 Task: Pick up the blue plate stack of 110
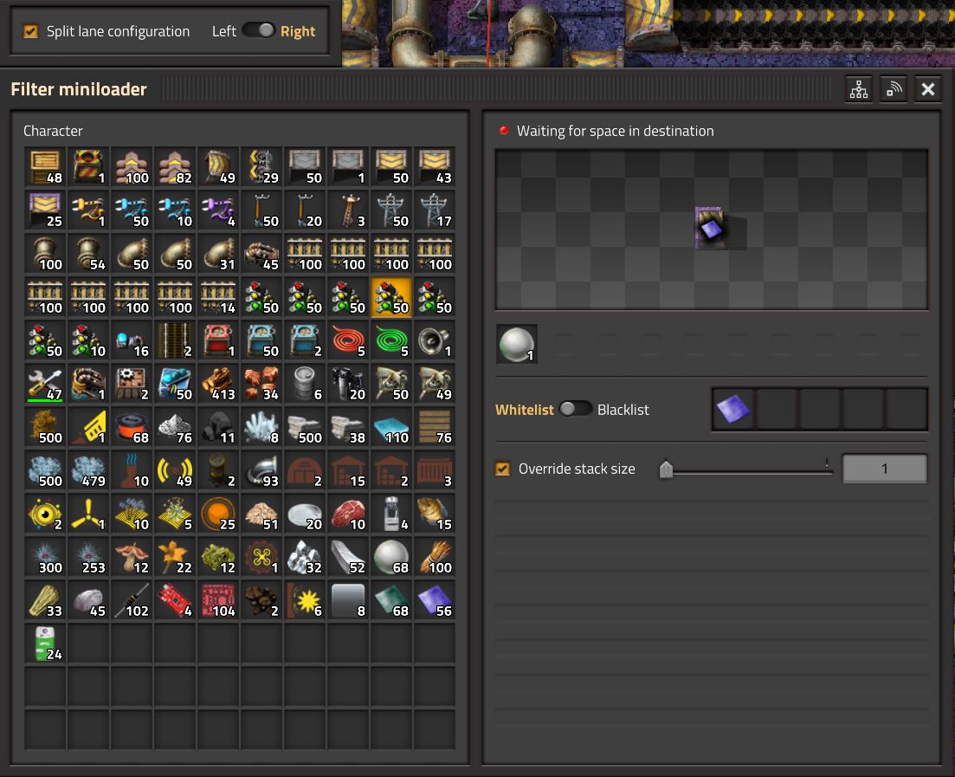click(x=391, y=426)
